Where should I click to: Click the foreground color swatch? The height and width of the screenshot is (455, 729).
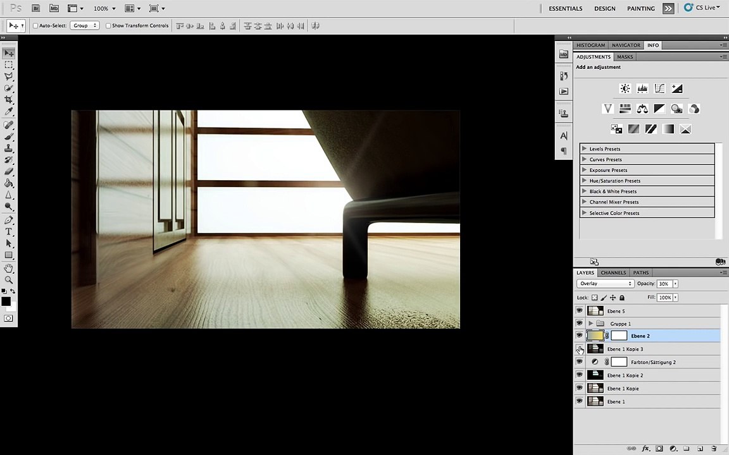pos(6,301)
